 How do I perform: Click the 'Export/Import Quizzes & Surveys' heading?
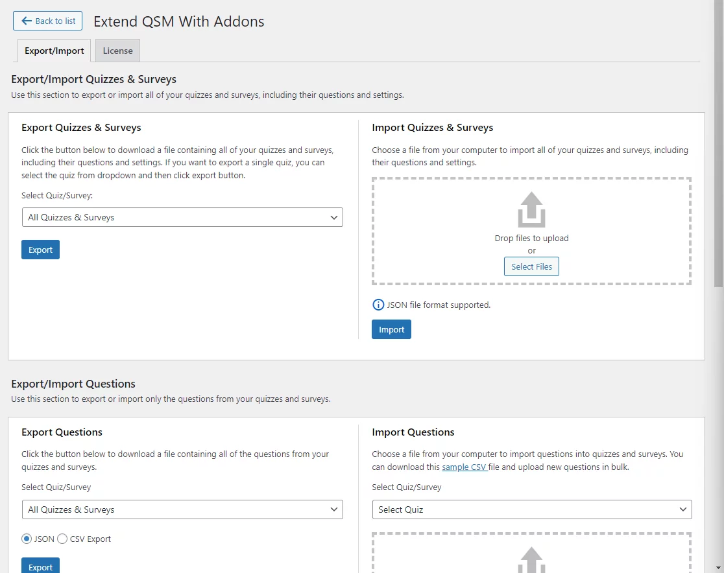(93, 79)
